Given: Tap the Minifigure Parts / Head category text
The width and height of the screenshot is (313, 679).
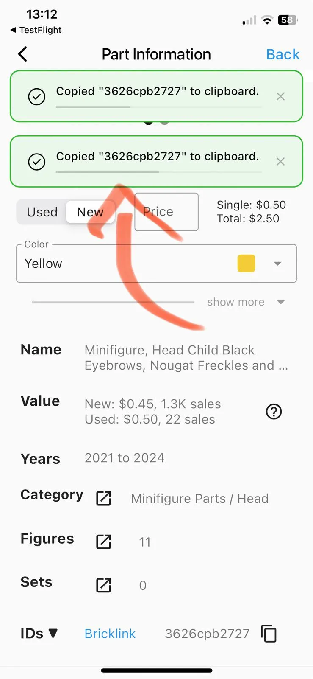Looking at the screenshot, I should pyautogui.click(x=199, y=499).
